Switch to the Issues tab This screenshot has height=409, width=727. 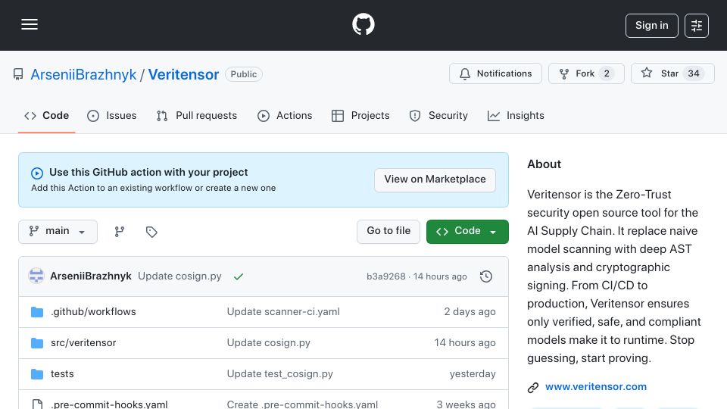pos(112,115)
